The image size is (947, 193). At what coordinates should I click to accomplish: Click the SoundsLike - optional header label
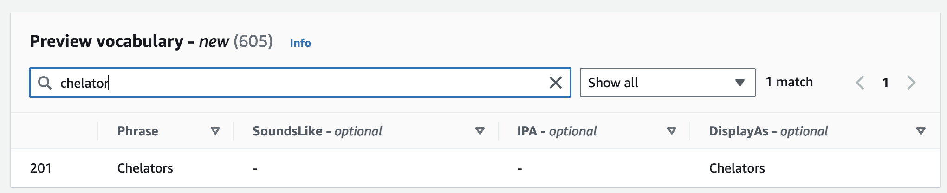coord(317,131)
